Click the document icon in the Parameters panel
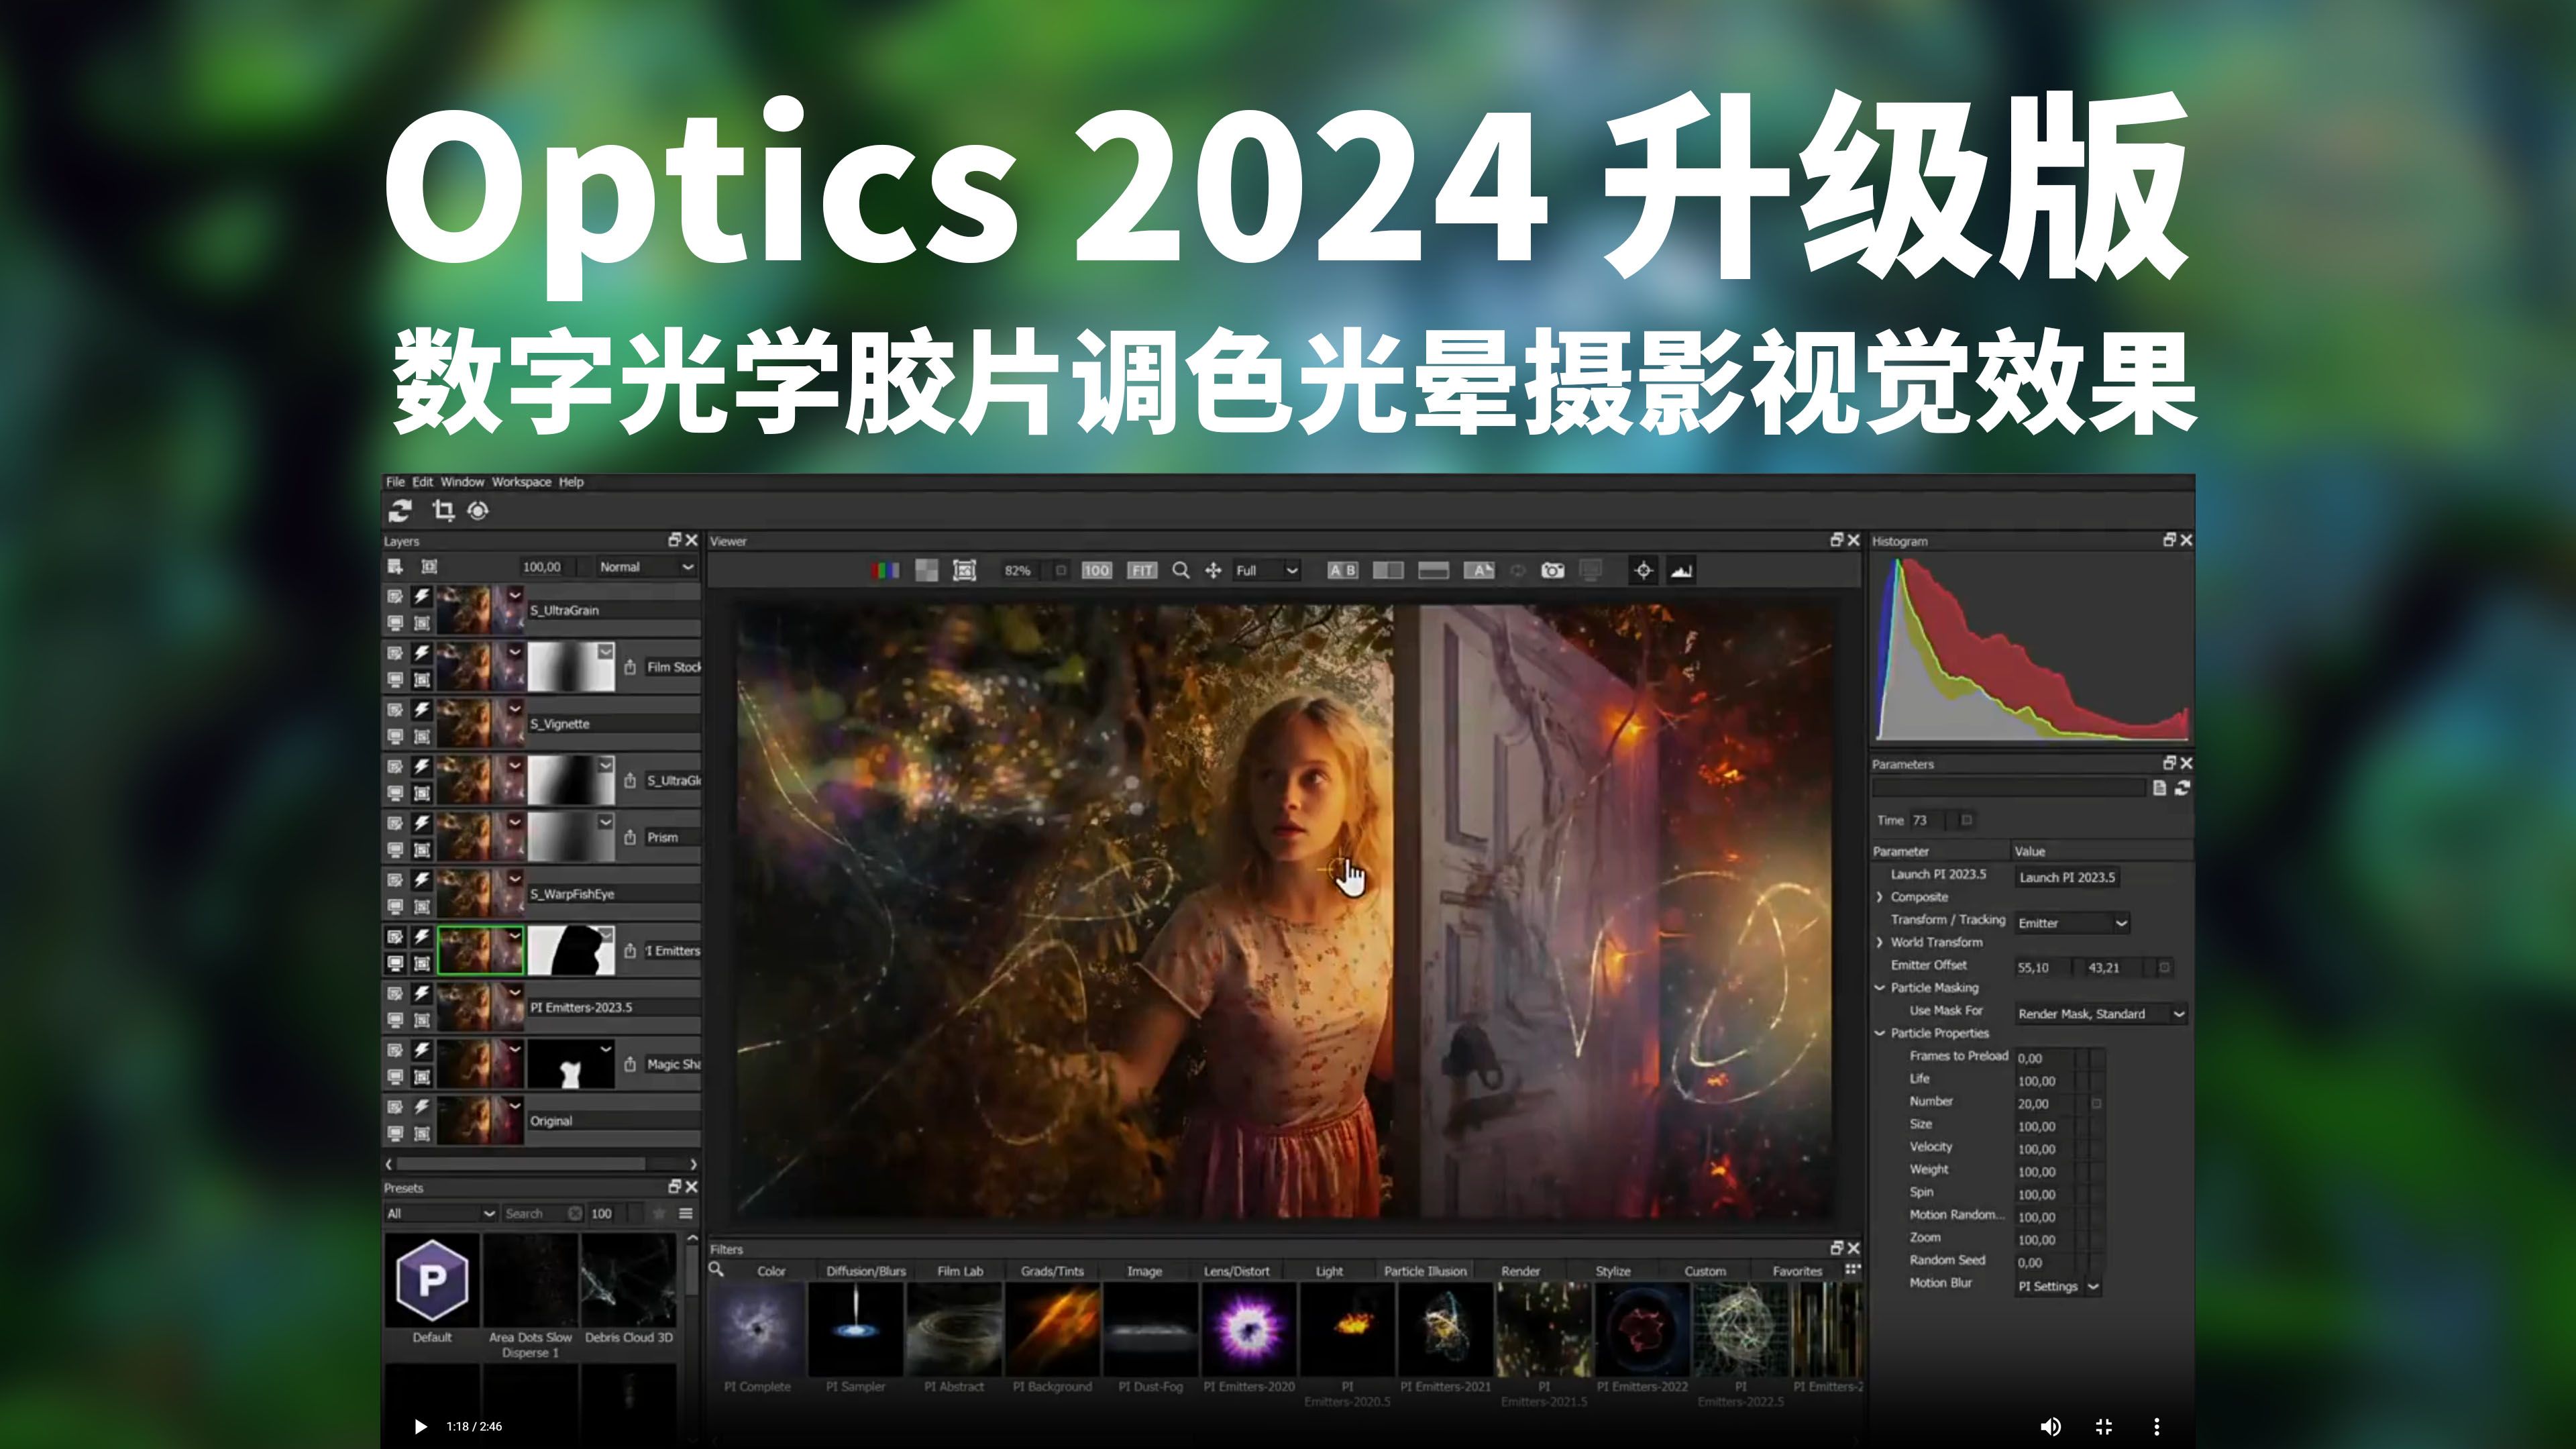2576x1449 pixels. (2159, 788)
